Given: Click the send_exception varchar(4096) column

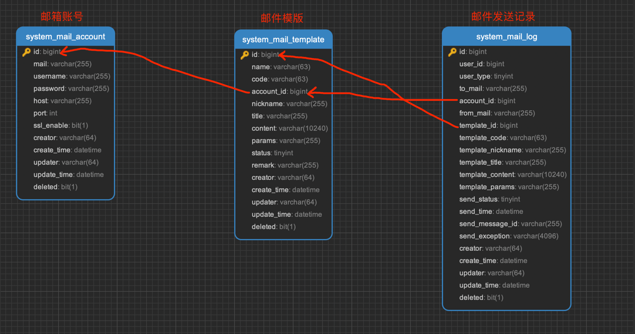Looking at the screenshot, I should click(508, 236).
